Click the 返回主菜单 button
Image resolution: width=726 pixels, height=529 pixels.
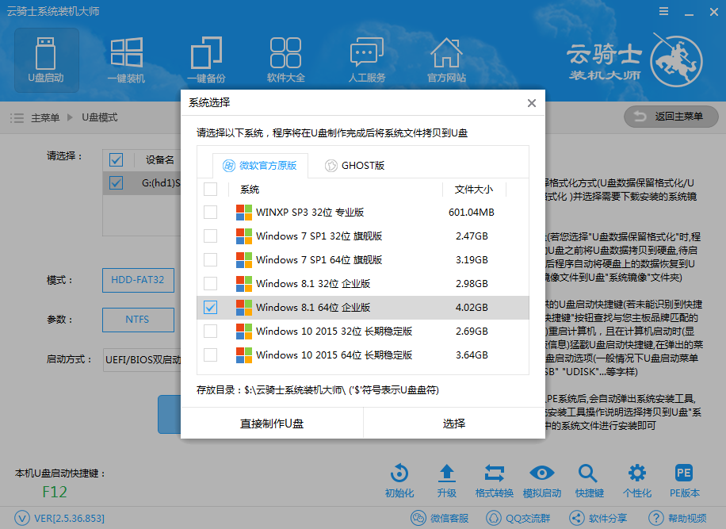(x=671, y=117)
